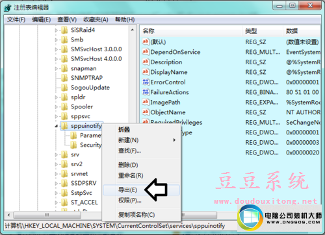Open the 编辑(E) menu
325x235 pixels.
coord(42,19)
